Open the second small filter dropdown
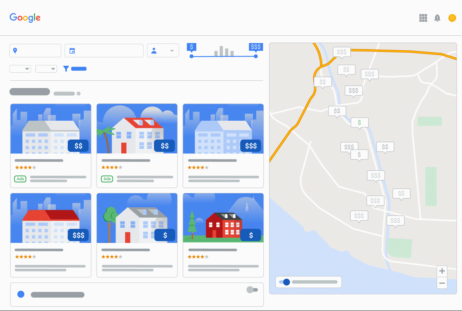 point(46,69)
